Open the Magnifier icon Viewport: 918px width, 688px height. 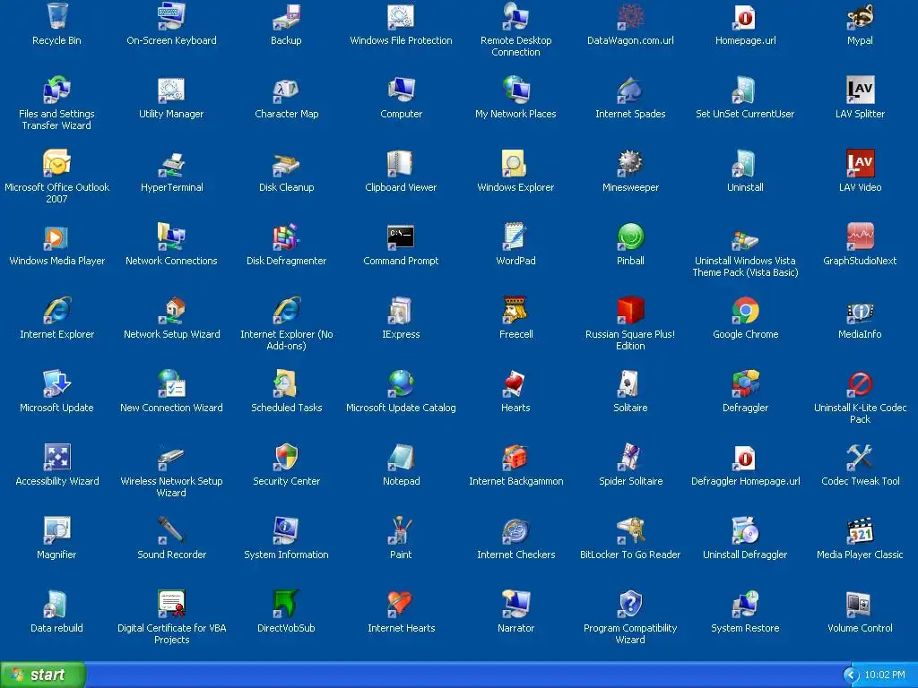coord(56,530)
